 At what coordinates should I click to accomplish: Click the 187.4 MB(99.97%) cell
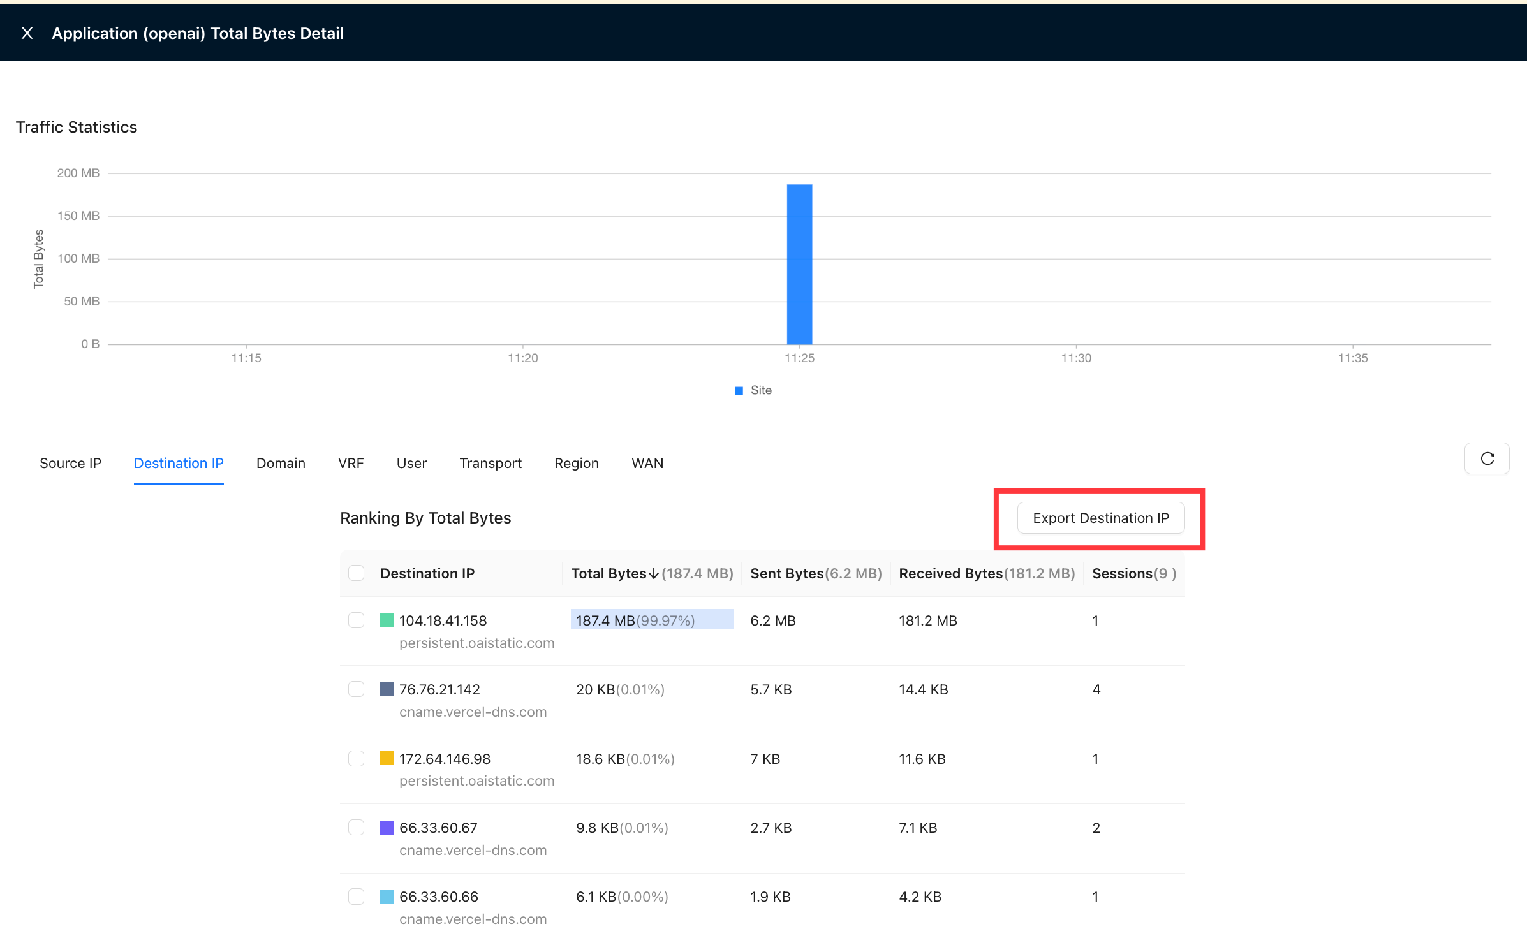652,620
